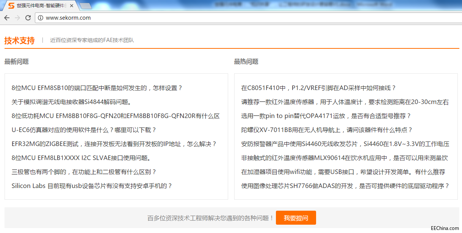Click the browser forward arrow
Screen dimensions: 462x233
coord(17,18)
